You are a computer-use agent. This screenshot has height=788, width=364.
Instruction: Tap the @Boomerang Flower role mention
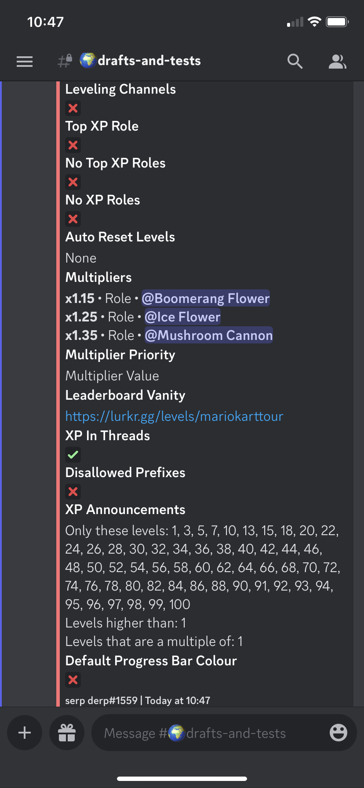[x=205, y=298]
